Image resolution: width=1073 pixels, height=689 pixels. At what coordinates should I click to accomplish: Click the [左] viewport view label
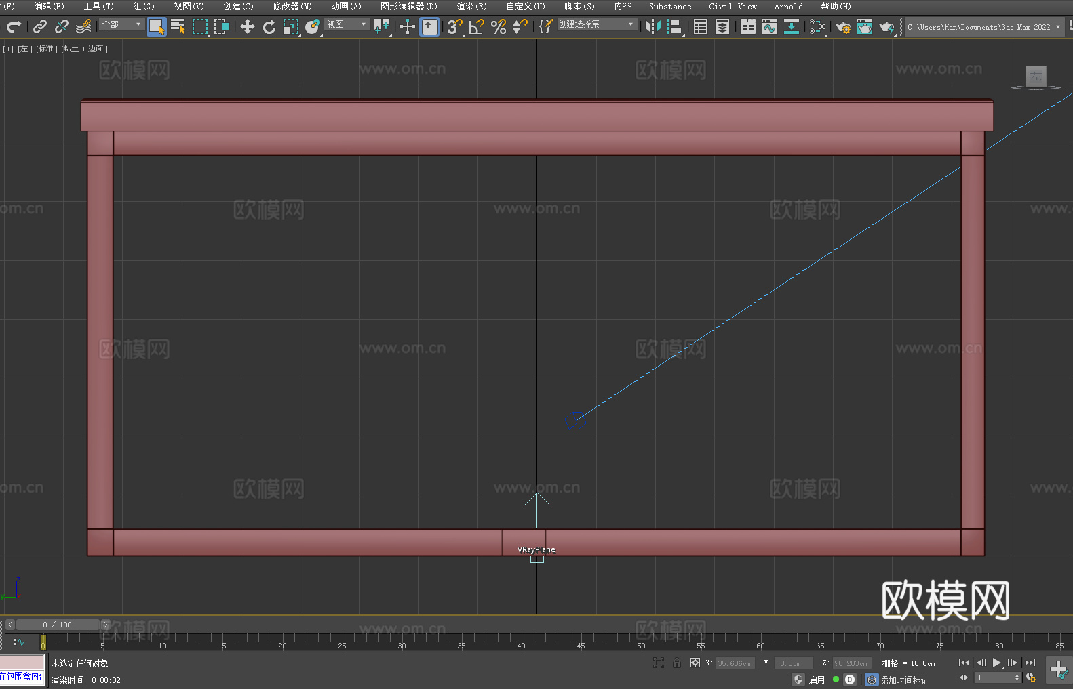coord(24,49)
